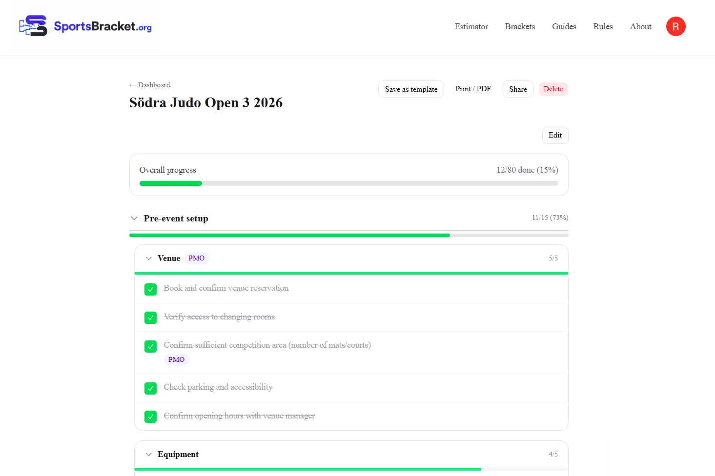Collapse the Venue group chevron
Screen dimensions: 715x476
149,258
